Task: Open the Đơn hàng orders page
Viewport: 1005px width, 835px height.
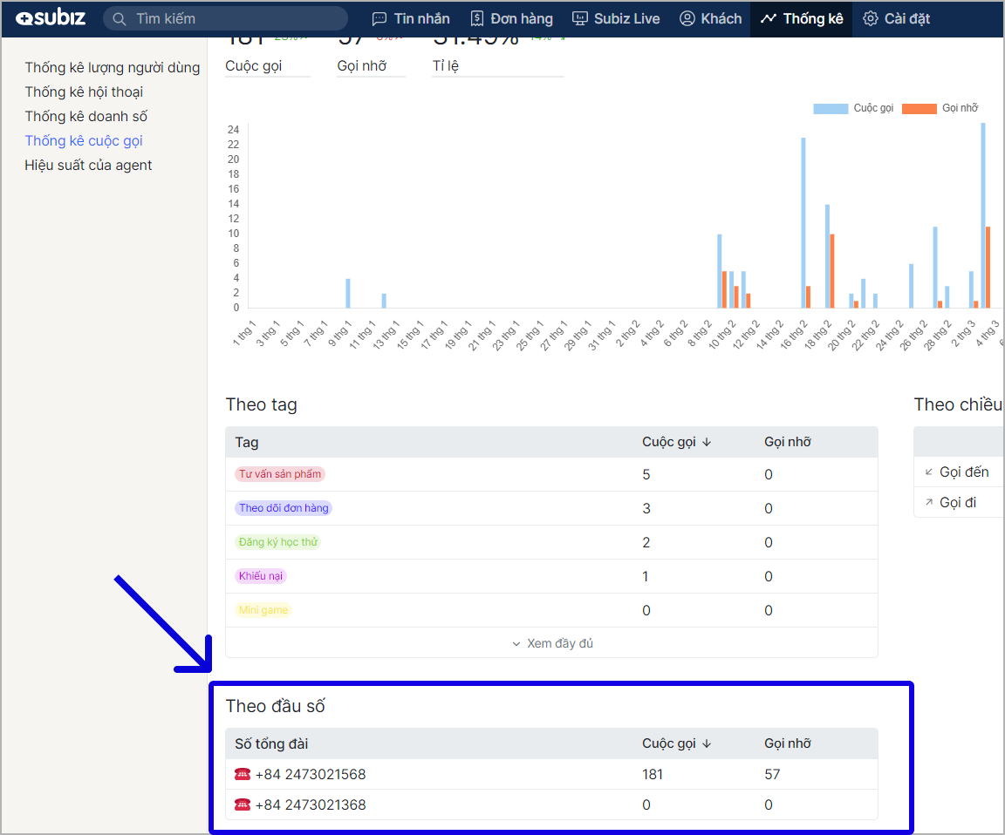Action: pyautogui.click(x=511, y=18)
